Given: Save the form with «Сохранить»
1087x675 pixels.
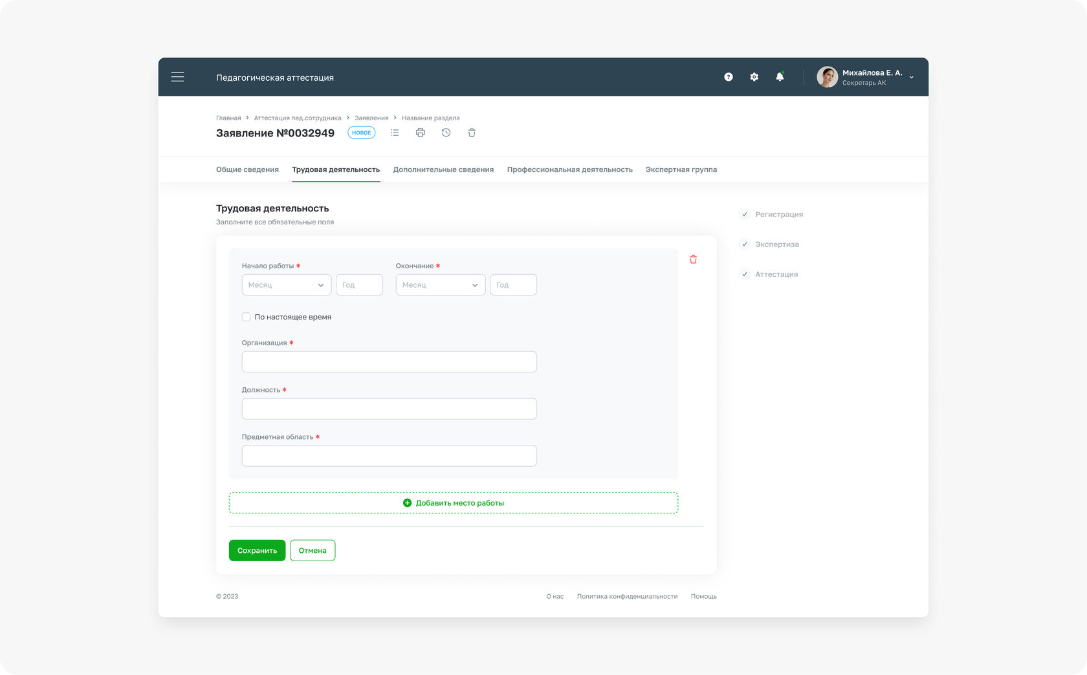Looking at the screenshot, I should coord(257,550).
